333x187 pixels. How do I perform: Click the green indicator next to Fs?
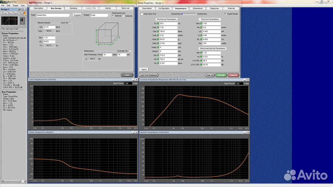click(x=158, y=23)
